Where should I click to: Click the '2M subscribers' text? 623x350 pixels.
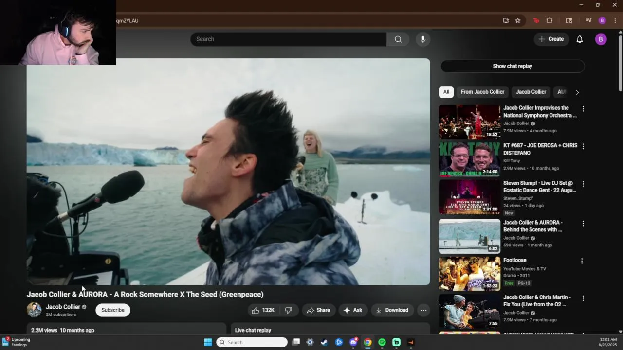coord(61,315)
